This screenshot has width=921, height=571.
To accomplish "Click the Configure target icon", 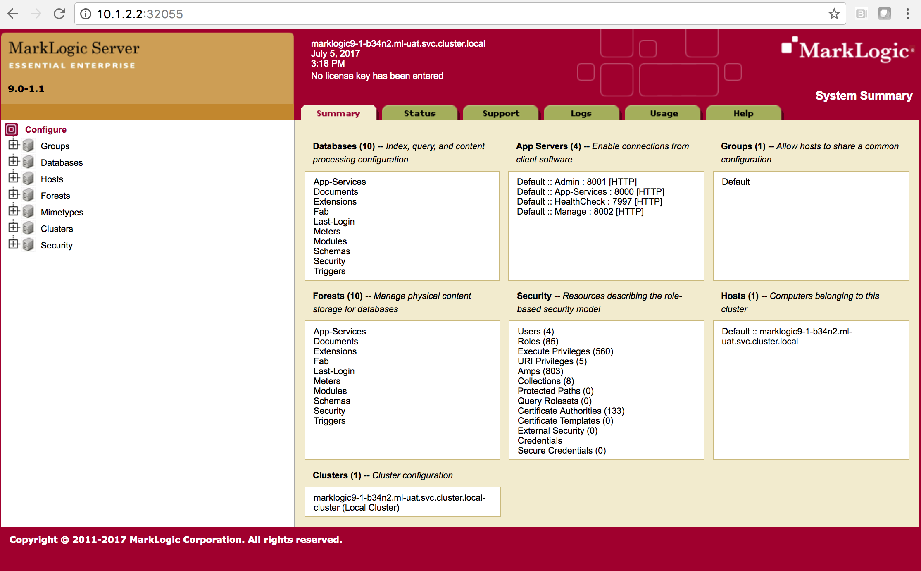I will coord(11,129).
